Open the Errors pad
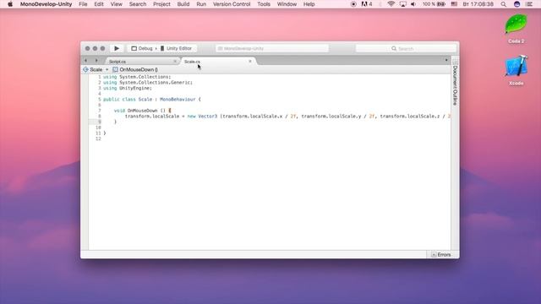Viewport: 541px width, 304px height. tap(441, 255)
